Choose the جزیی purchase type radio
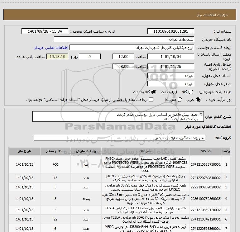Viewport: 240px width, 232px height. 198,100
